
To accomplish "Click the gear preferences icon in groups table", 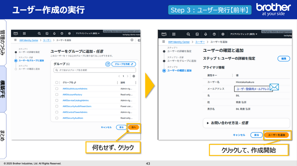I will coord(134,76).
